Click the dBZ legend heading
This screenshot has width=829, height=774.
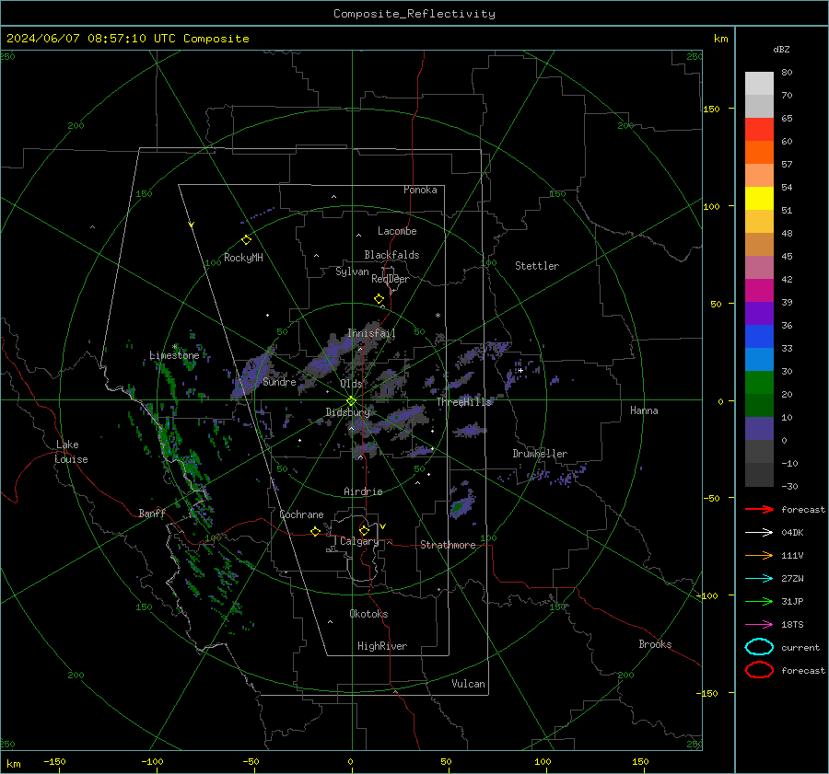point(781,50)
